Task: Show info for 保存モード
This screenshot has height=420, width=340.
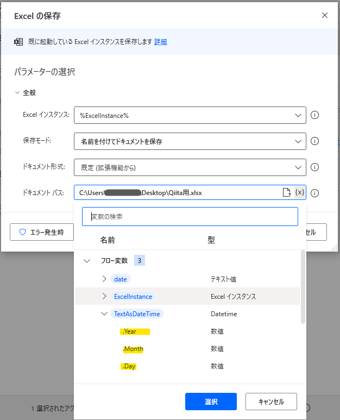Action: click(314, 141)
